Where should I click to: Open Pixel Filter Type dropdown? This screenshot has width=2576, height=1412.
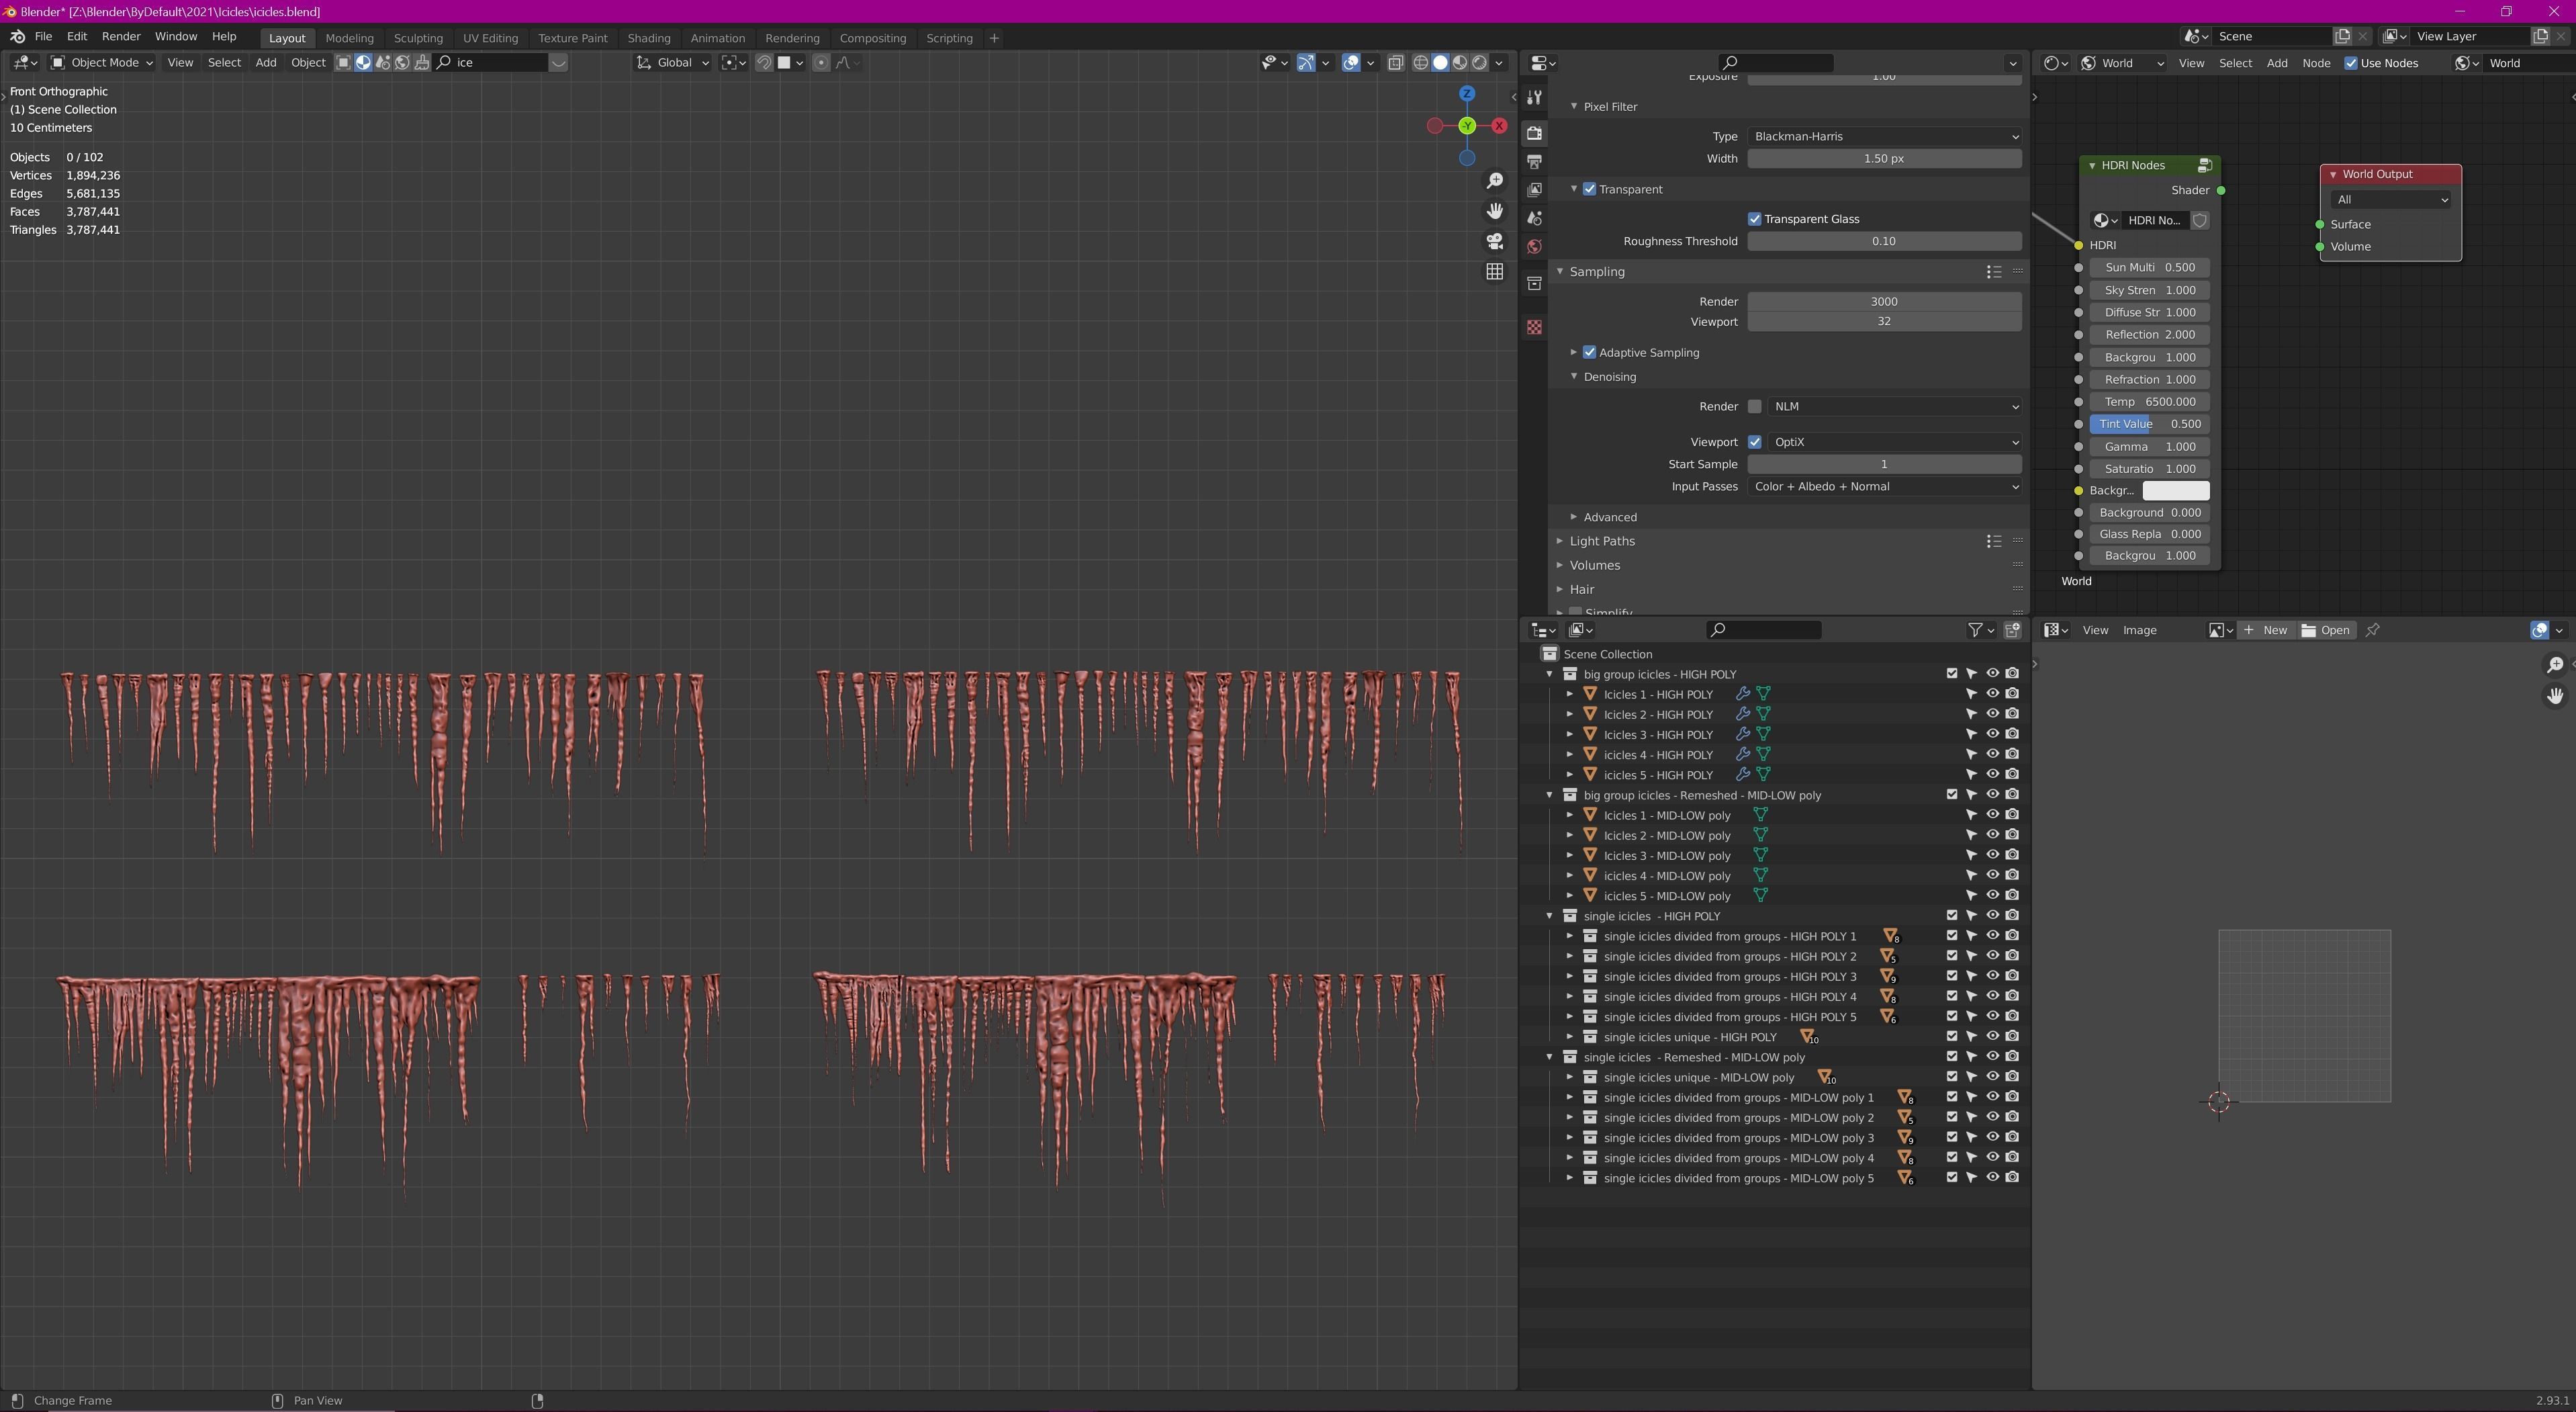click(1884, 137)
